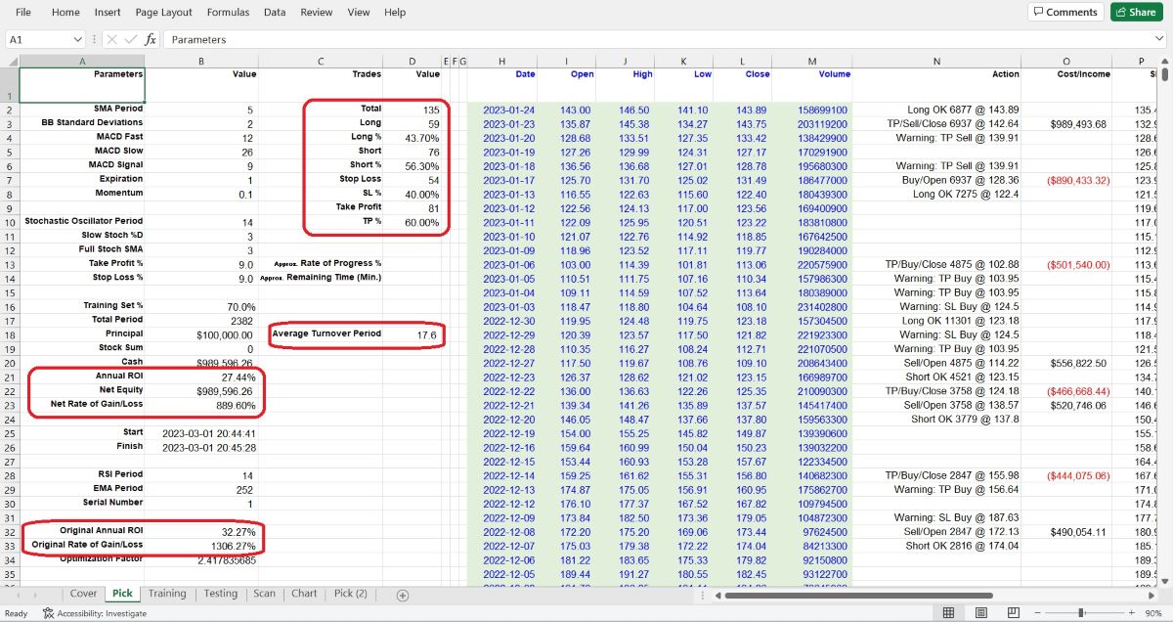This screenshot has height=622, width=1173.
Task: Select column M header
Action: click(x=812, y=62)
